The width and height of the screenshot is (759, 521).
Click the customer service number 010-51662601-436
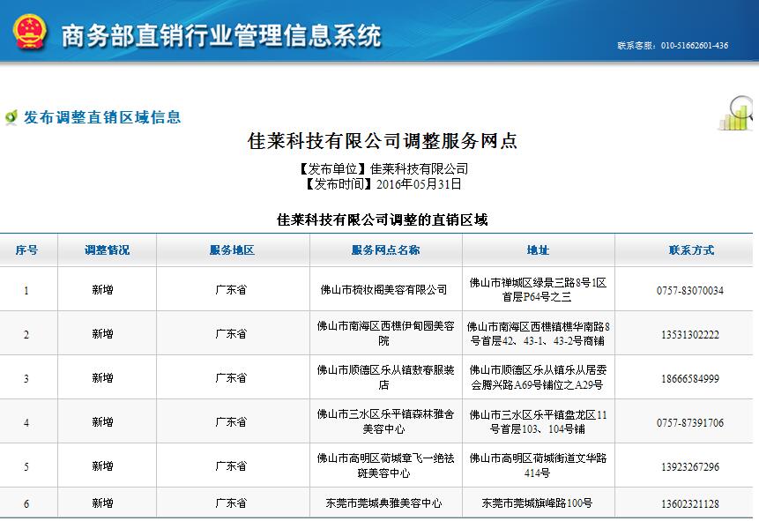pos(672,46)
